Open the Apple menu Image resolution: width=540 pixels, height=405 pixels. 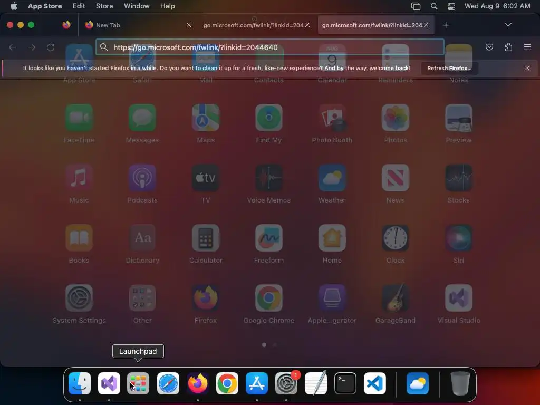(x=14, y=6)
